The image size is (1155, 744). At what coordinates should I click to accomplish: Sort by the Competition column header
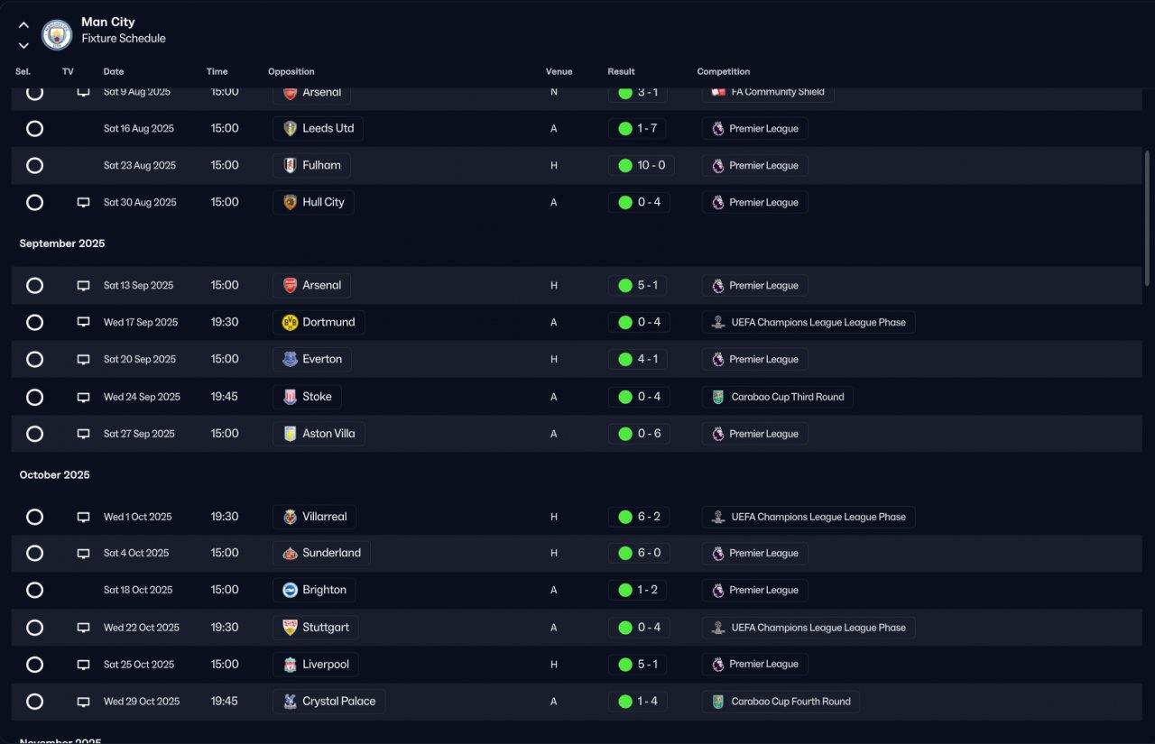(x=724, y=71)
